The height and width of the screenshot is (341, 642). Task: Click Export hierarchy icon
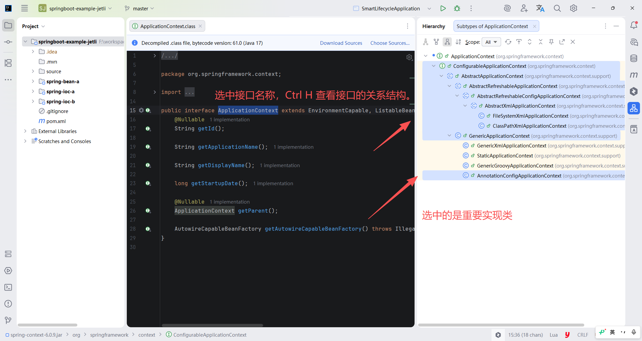562,42
